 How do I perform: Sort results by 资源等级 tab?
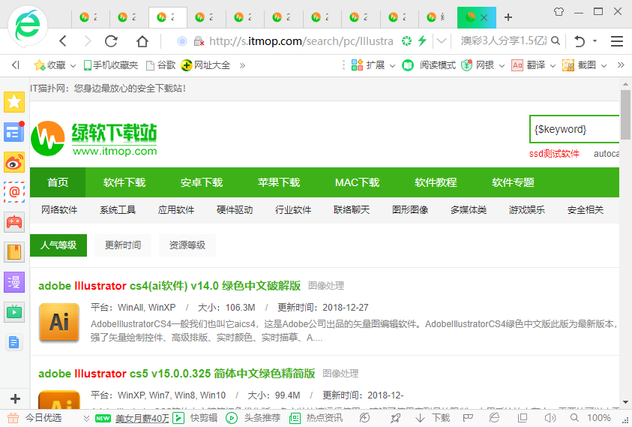click(187, 245)
